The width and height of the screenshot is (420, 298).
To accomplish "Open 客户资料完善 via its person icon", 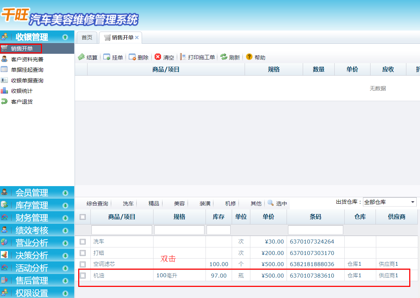I will click(4, 59).
